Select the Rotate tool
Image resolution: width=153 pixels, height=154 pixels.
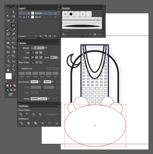tap(8, 38)
